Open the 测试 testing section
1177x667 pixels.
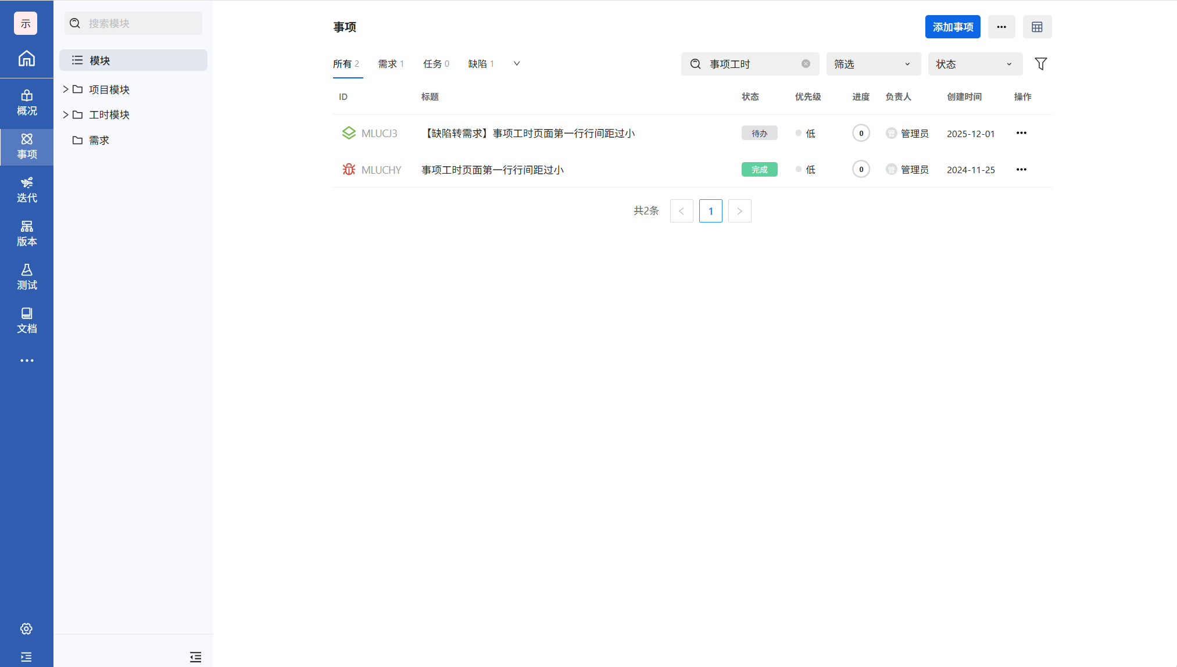coord(27,277)
